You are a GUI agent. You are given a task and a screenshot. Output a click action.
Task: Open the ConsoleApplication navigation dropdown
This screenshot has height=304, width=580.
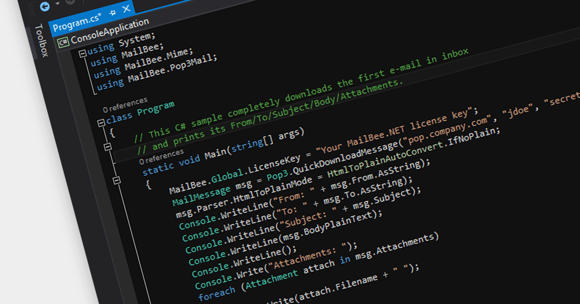[x=110, y=31]
